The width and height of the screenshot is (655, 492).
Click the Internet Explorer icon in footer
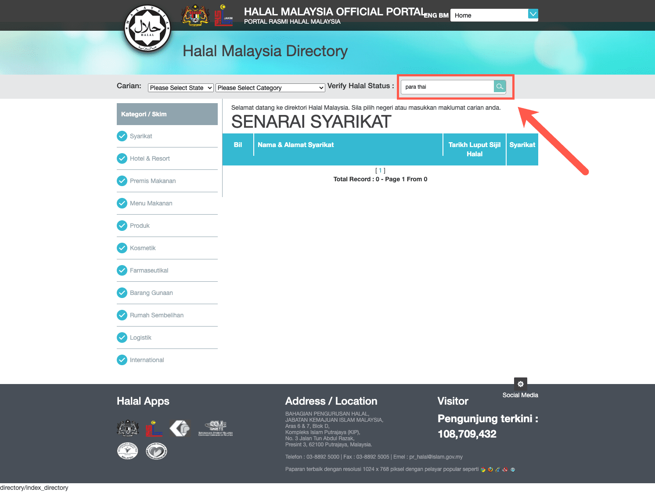point(498,470)
